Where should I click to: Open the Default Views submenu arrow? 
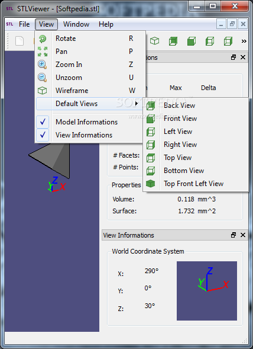point(137,104)
